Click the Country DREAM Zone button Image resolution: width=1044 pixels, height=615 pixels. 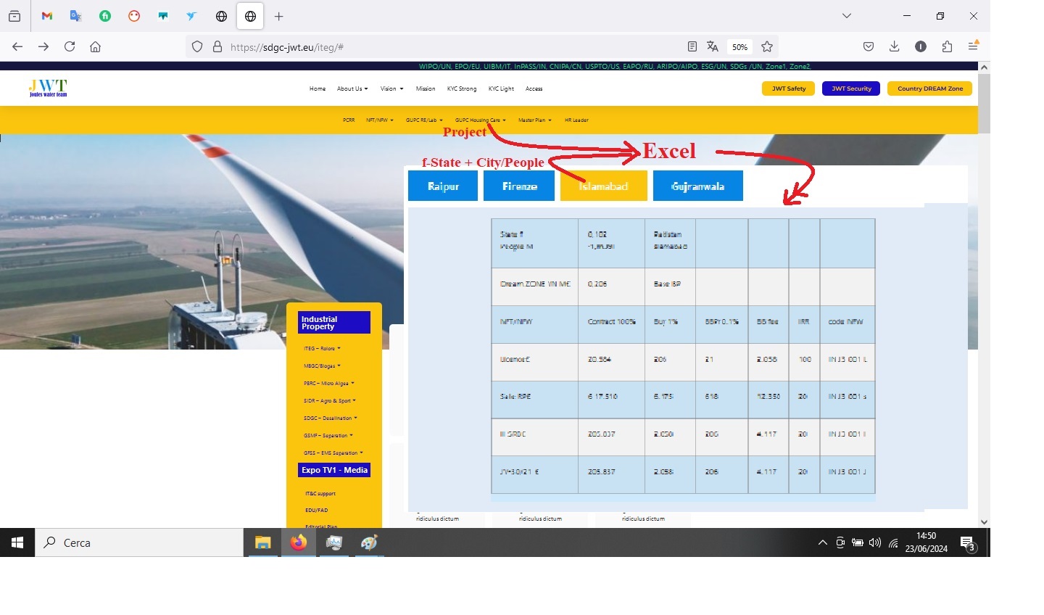(930, 88)
